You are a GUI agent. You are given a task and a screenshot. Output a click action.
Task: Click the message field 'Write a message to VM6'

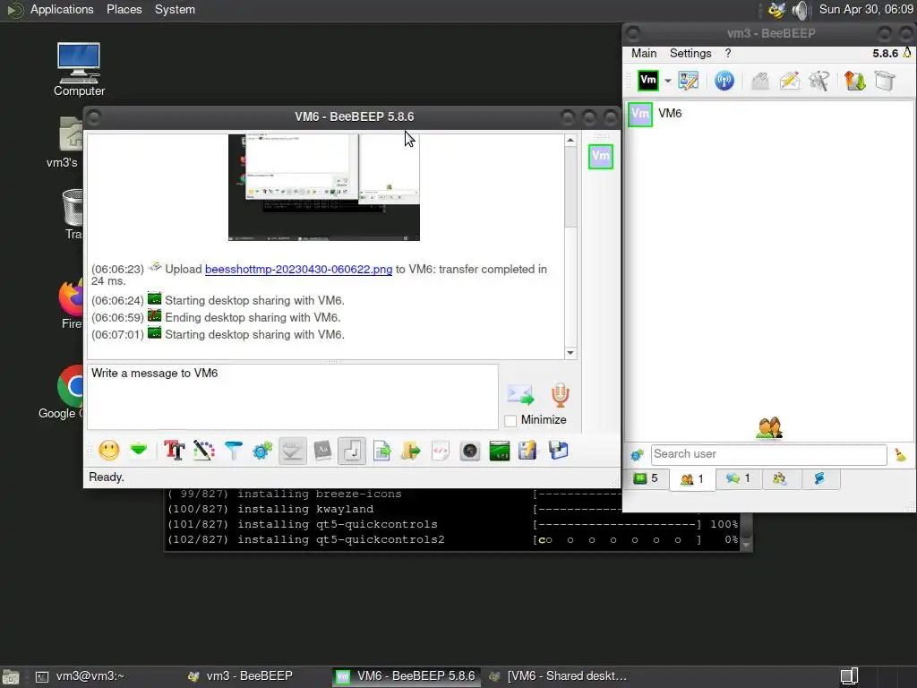coord(293,397)
